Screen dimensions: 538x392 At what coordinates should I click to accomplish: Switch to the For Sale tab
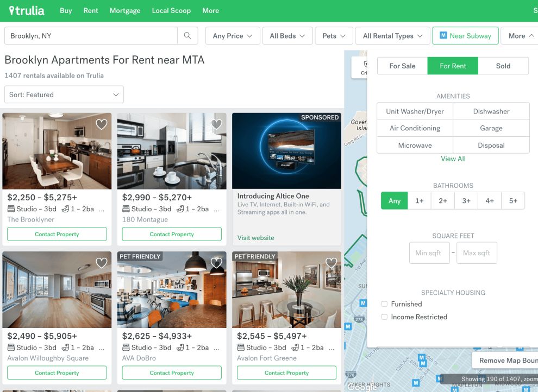pos(402,66)
